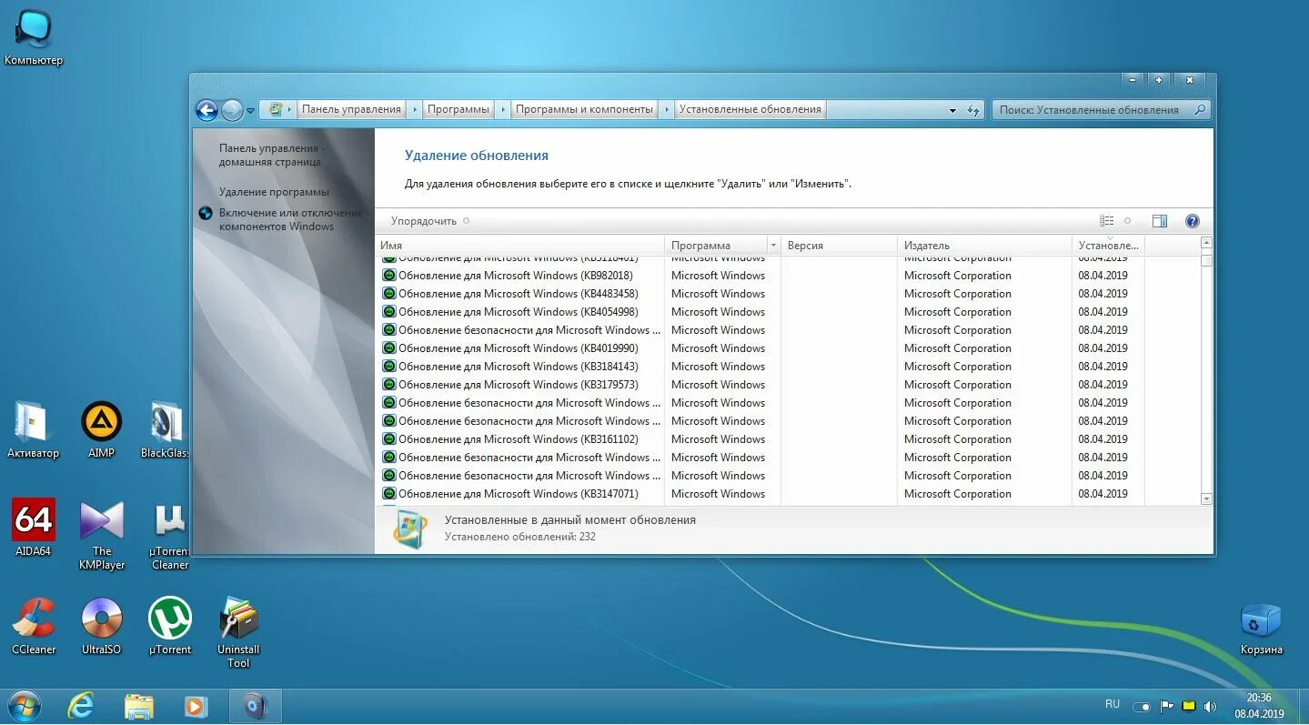Viewport: 1309px width, 725px height.
Task: Open Панель управления домашняя страница link
Action: (x=271, y=155)
